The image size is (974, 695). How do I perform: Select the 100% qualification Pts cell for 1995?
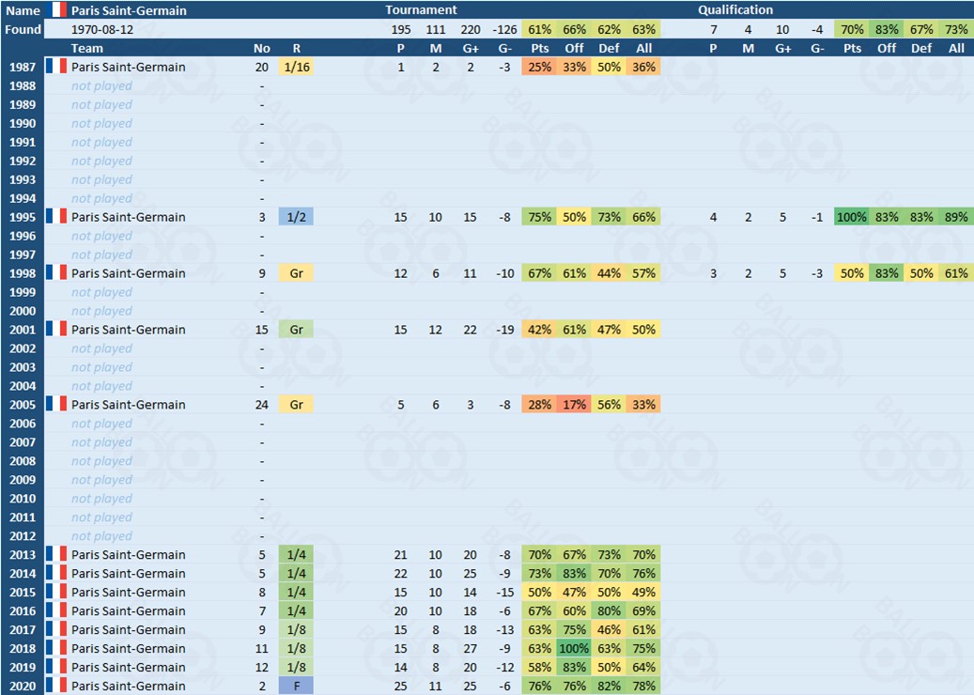pos(852,217)
